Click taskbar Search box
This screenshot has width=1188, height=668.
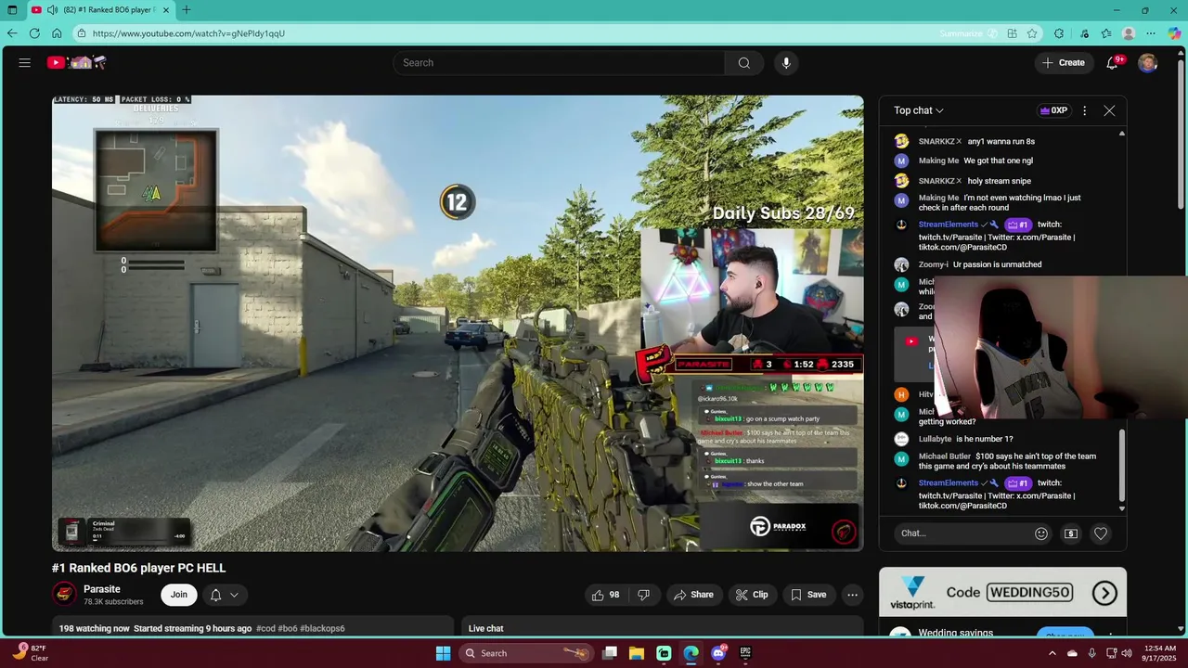[526, 653]
